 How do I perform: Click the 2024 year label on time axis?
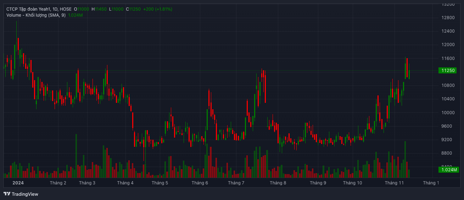(18, 183)
